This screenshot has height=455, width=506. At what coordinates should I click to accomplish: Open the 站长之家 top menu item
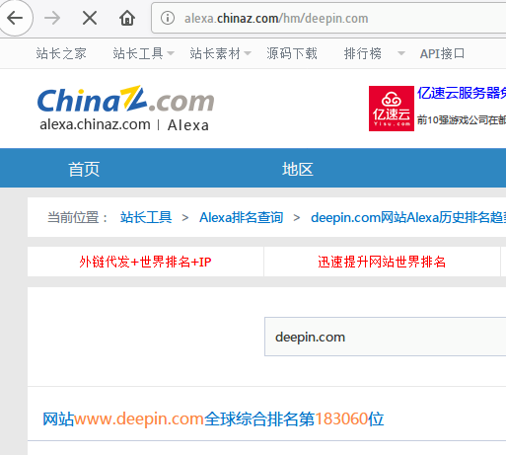coord(61,53)
